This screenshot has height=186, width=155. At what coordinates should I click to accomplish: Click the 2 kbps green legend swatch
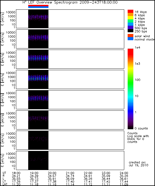(x=130, y=21)
